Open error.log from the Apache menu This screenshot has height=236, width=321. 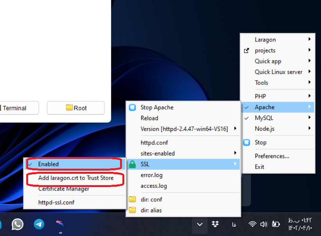click(x=151, y=175)
